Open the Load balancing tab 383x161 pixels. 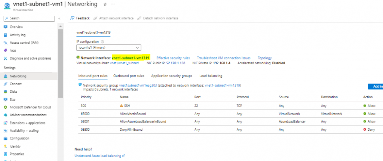[x=211, y=76]
